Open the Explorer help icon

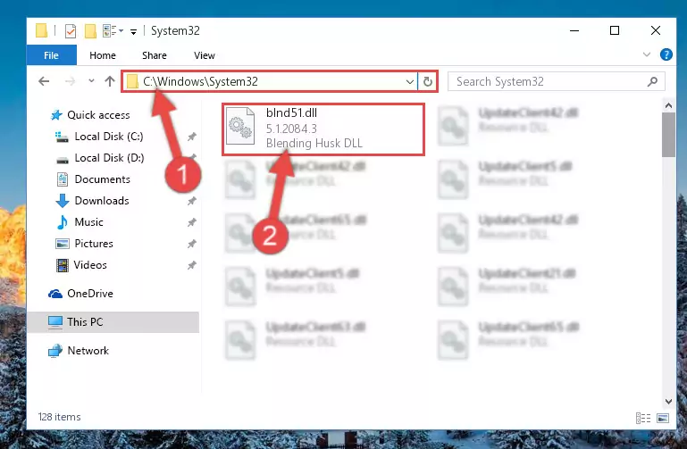tap(666, 54)
